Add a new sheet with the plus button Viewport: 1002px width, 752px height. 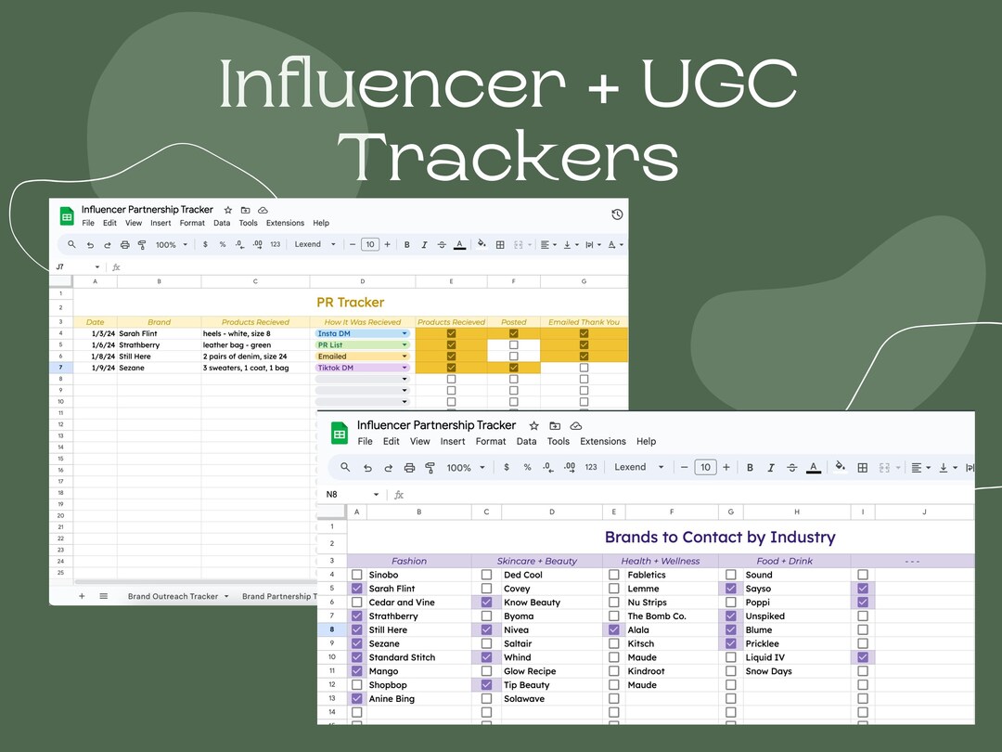82,595
